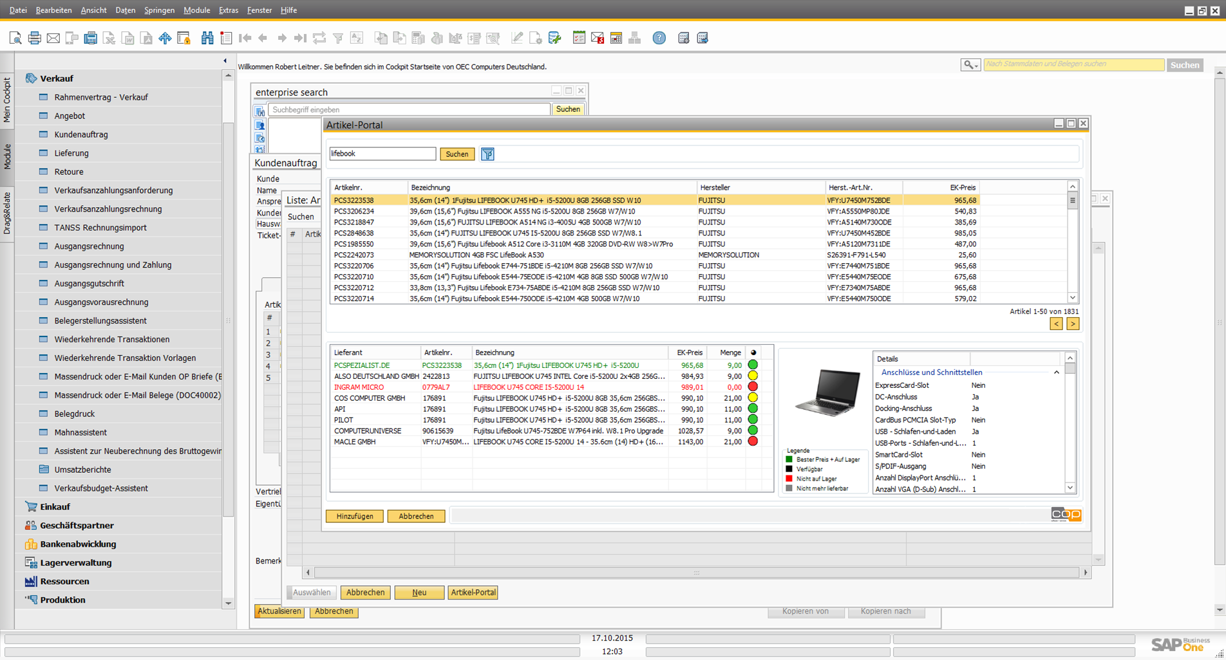Image resolution: width=1226 pixels, height=660 pixels.
Task: Click the calendar checklist toolbar icon
Action: click(579, 38)
